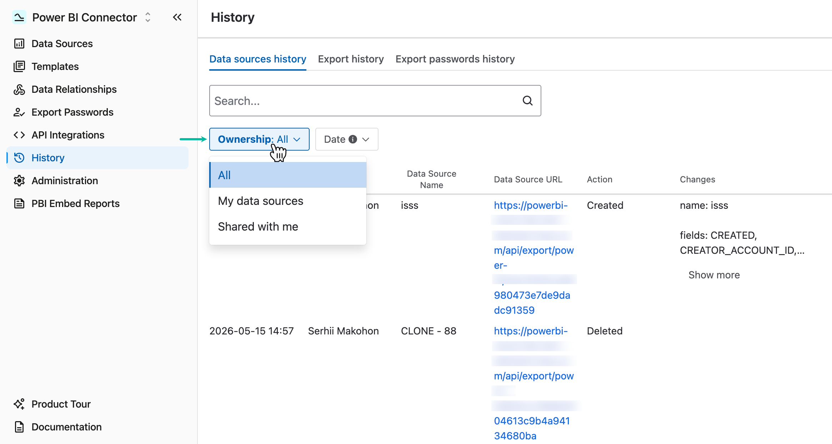Click the API Integrations code icon
Viewport: 832px width, 444px height.
pyautogui.click(x=19, y=135)
